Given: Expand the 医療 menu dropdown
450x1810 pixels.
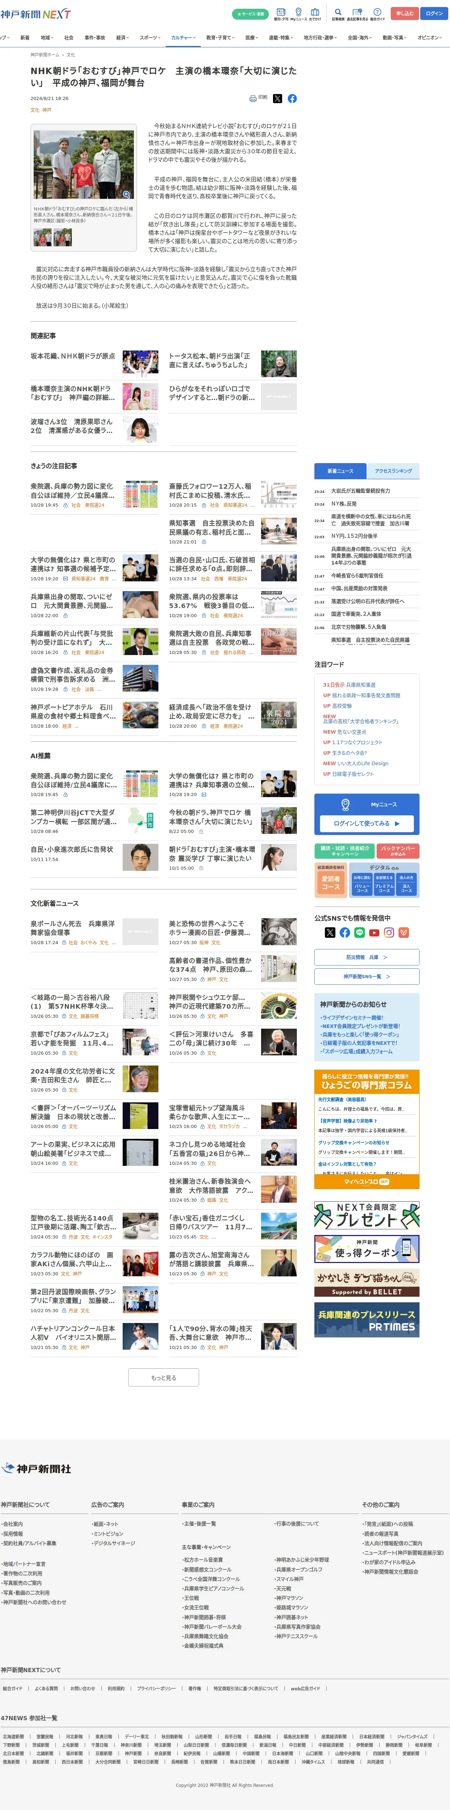Looking at the screenshot, I should point(251,38).
